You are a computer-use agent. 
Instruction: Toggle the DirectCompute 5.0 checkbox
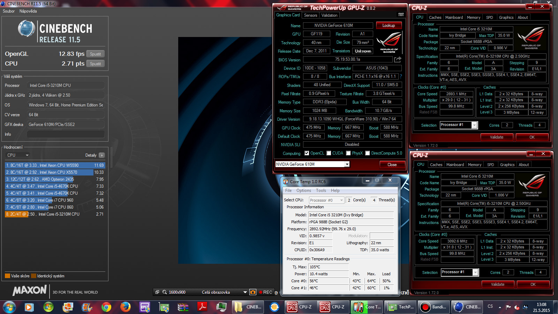(367, 153)
